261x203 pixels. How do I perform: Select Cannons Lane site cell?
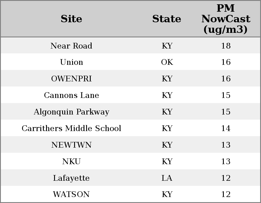pos(71,95)
